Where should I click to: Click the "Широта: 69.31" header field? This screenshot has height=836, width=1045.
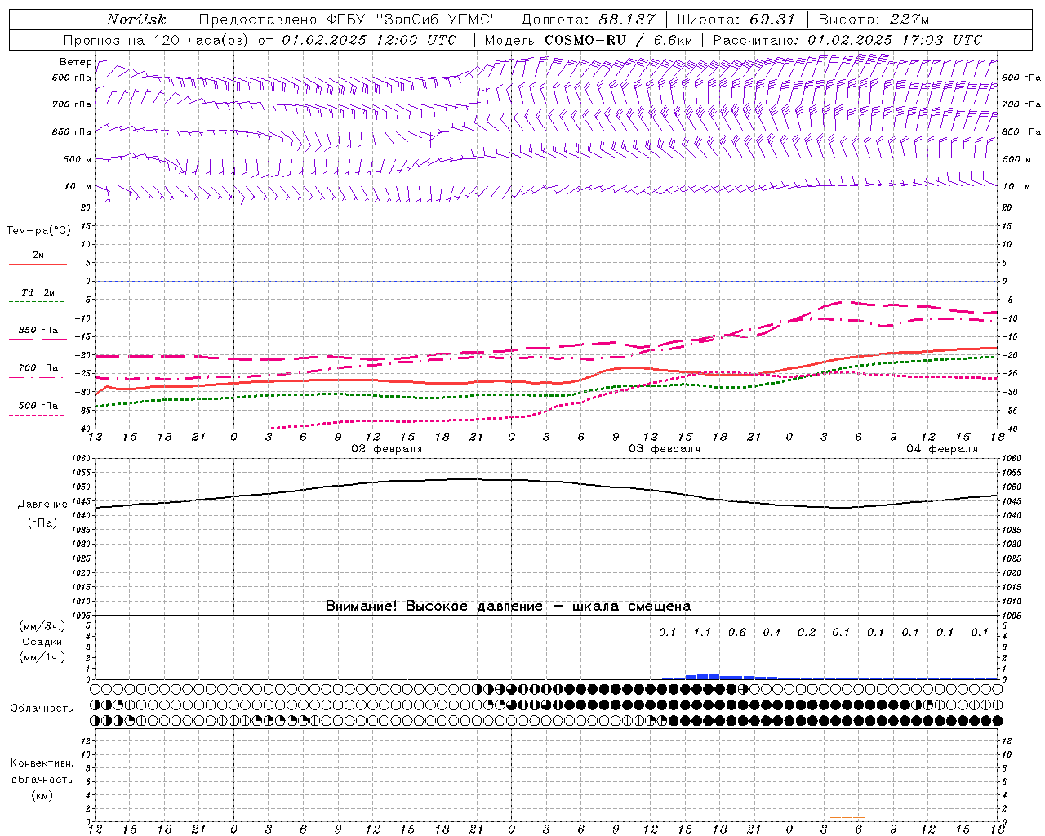736,20
